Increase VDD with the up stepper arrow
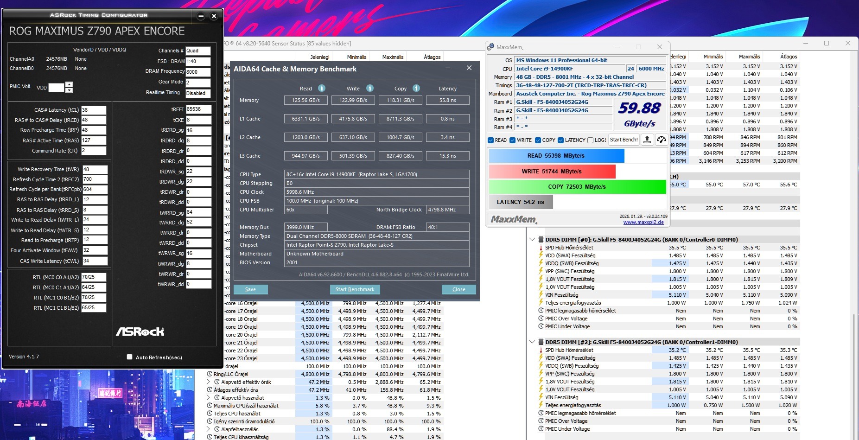 [x=69, y=84]
